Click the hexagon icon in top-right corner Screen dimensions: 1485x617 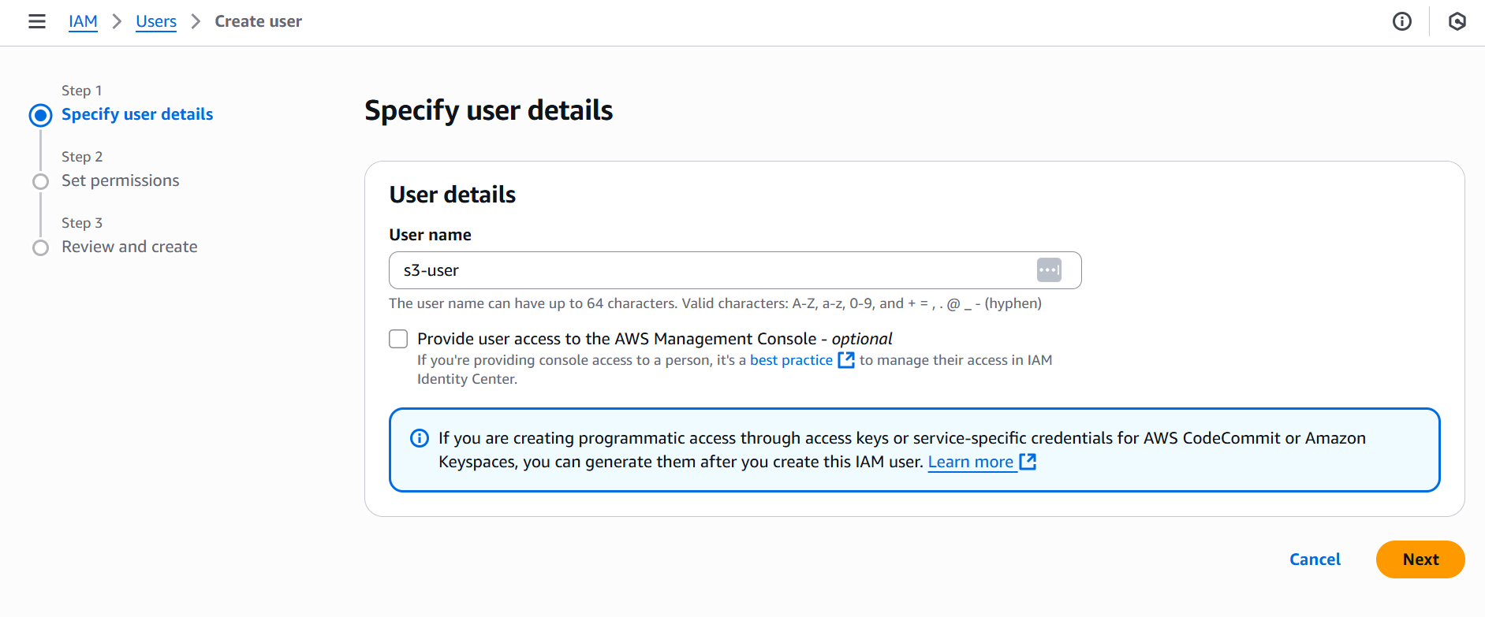pyautogui.click(x=1457, y=21)
